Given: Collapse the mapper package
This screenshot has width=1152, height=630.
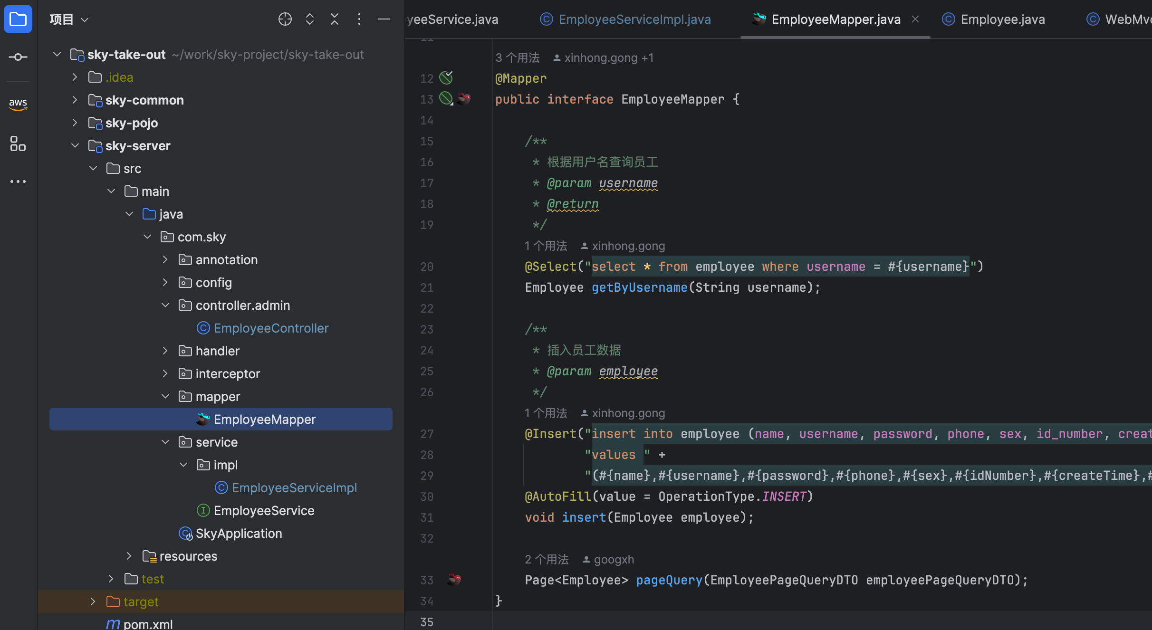Looking at the screenshot, I should pos(165,396).
